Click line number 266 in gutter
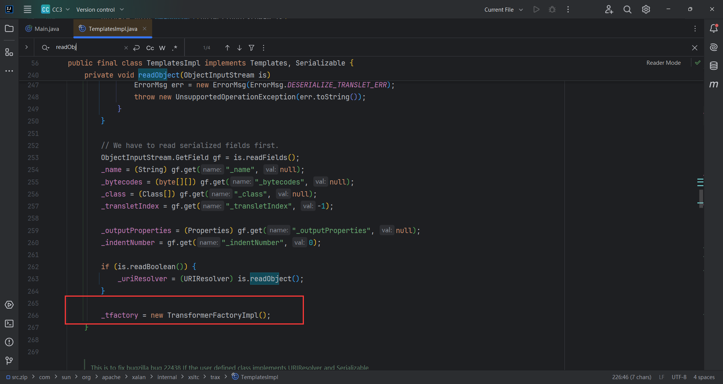This screenshot has height=384, width=723. click(33, 315)
